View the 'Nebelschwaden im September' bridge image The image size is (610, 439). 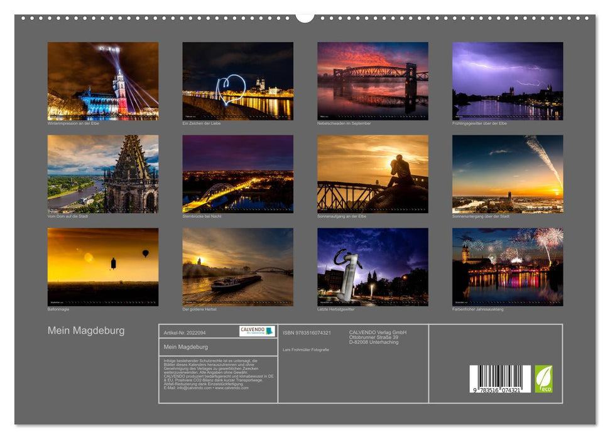tap(373, 82)
